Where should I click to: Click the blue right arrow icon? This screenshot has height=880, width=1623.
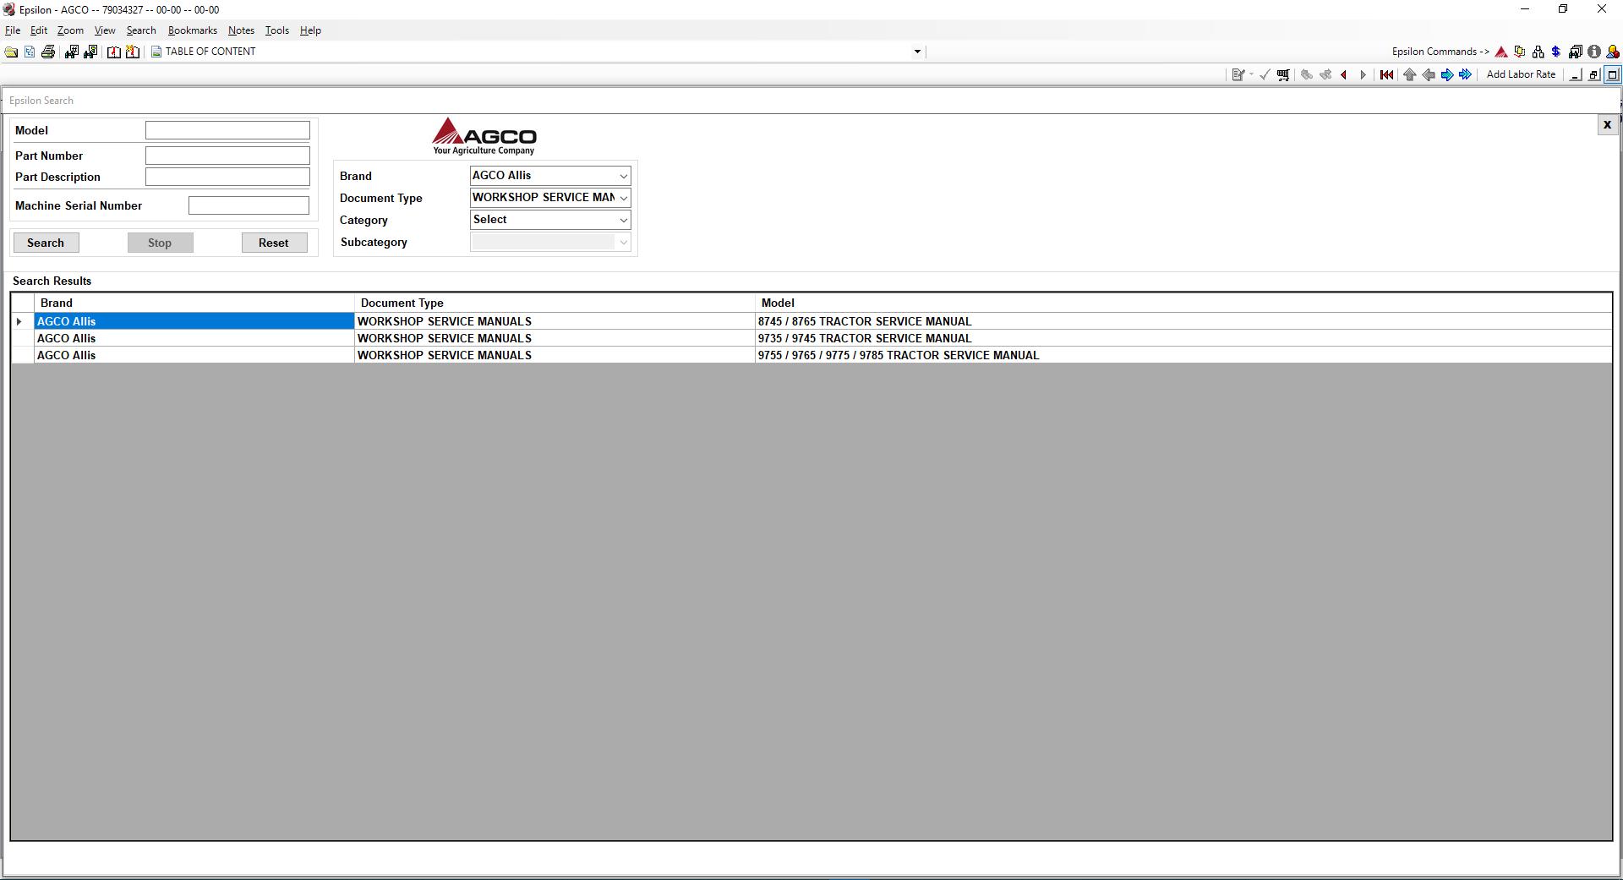pos(1446,75)
